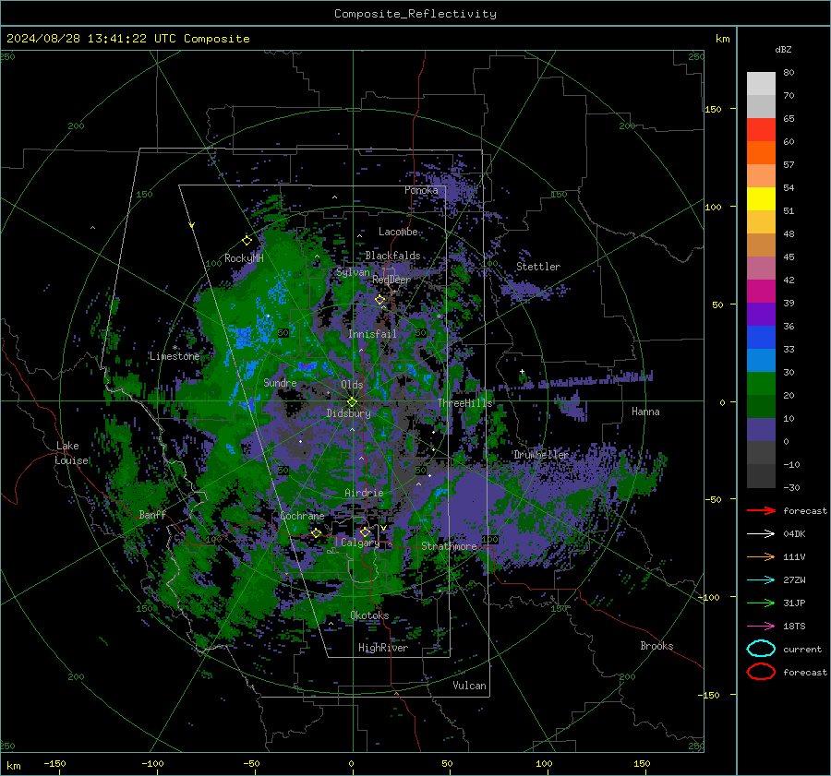Click the yellow diamond marker below Cochrane
Image resolution: width=831 pixels, height=776 pixels.
click(316, 532)
